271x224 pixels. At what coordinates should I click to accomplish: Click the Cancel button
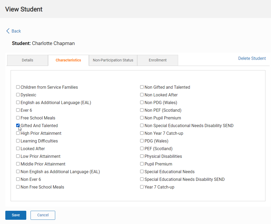(x=43, y=215)
